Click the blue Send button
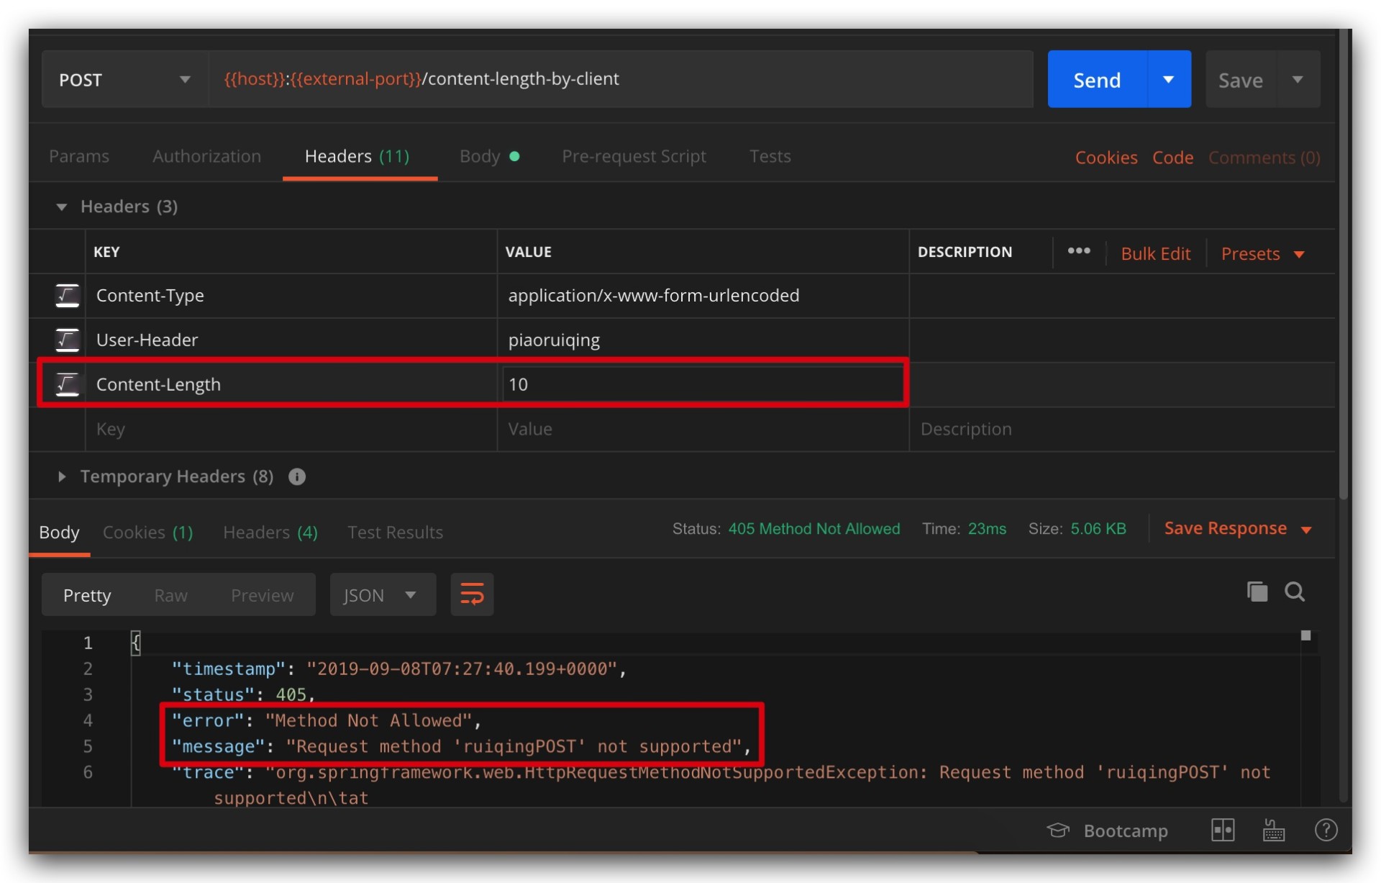The width and height of the screenshot is (1381, 883). (1097, 79)
